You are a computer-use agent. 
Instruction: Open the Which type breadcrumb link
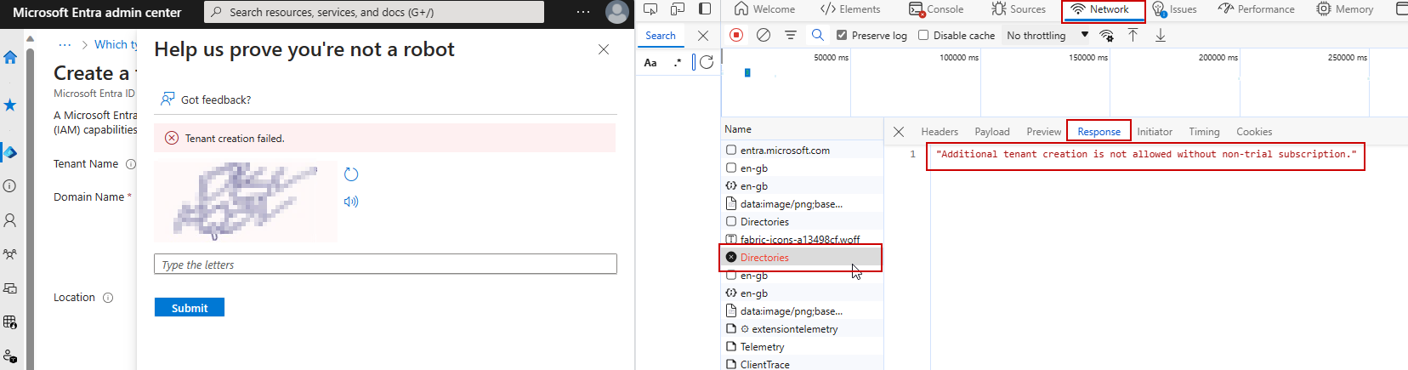[116, 44]
